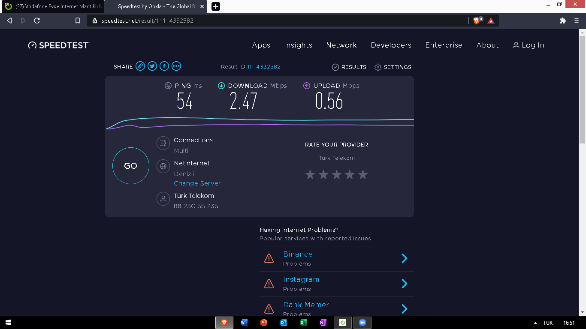Rate provider three stars
The image size is (586, 329).
337,174
